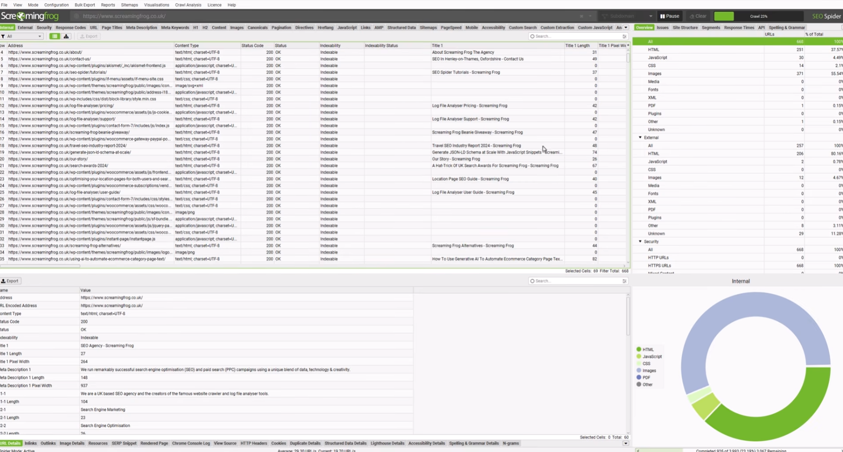Open the Rendered Page bottom tab

click(x=154, y=443)
